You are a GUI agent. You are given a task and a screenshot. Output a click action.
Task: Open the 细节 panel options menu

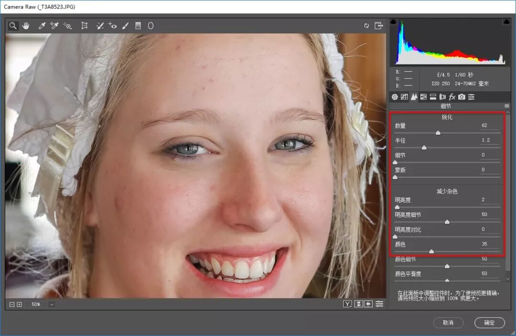[507, 106]
